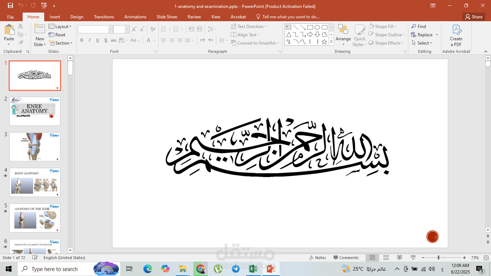Apply strikethrough text formatting
The width and height of the screenshot is (491, 276).
pyautogui.click(x=113, y=40)
